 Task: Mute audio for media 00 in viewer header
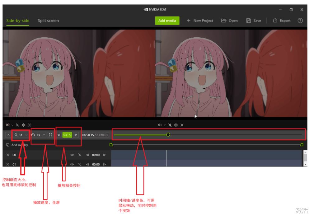point(17,125)
